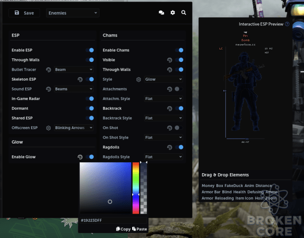Viewport: 304px width, 238px height.
Task: Open Offscreen ESP gear settings
Action: (x=49, y=128)
